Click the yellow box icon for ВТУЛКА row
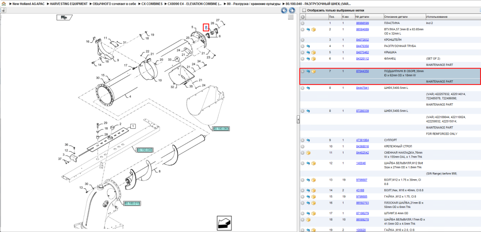The height and width of the screenshot is (232, 481). 314,29
